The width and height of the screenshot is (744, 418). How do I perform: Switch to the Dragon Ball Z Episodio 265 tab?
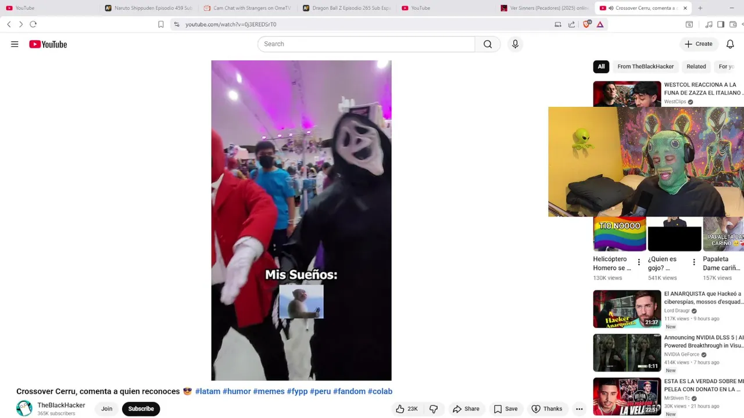(x=347, y=8)
